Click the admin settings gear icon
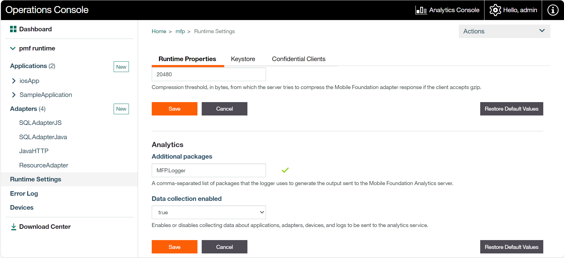The height and width of the screenshot is (258, 564). click(x=495, y=10)
